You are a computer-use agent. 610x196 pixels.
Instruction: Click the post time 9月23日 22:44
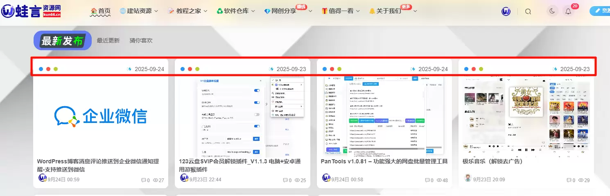click(x=205, y=180)
